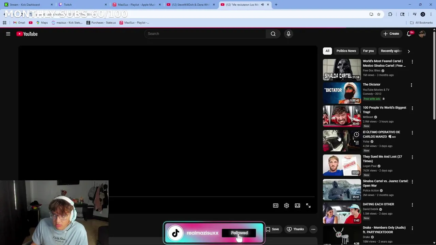Select the For you chip

coord(368,51)
